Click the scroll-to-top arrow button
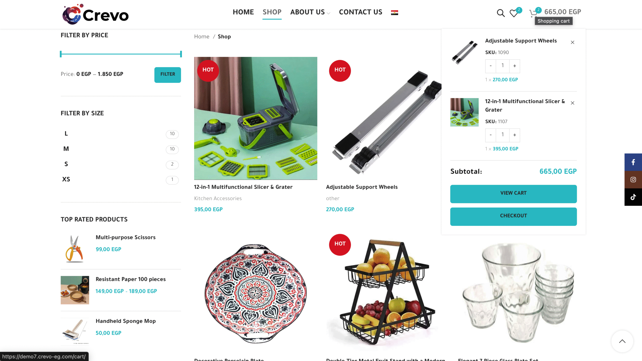 pyautogui.click(x=622, y=341)
